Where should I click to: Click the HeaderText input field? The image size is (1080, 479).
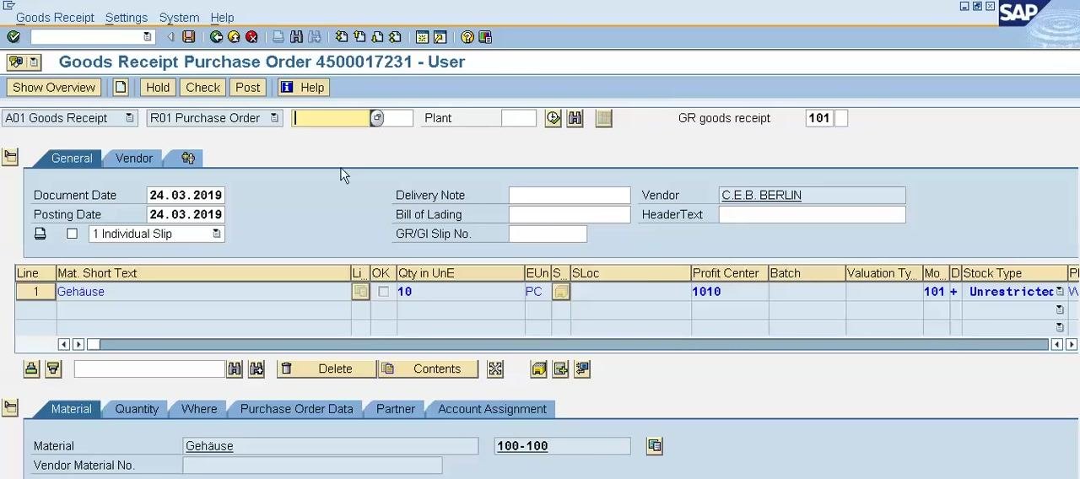click(812, 214)
